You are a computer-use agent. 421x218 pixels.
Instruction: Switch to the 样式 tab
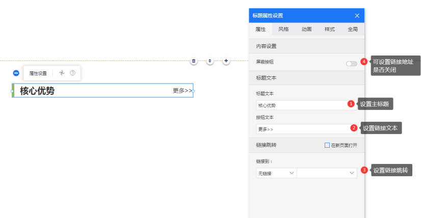click(330, 29)
